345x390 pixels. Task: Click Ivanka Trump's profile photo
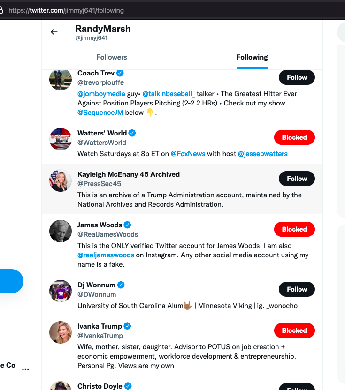coord(61,332)
